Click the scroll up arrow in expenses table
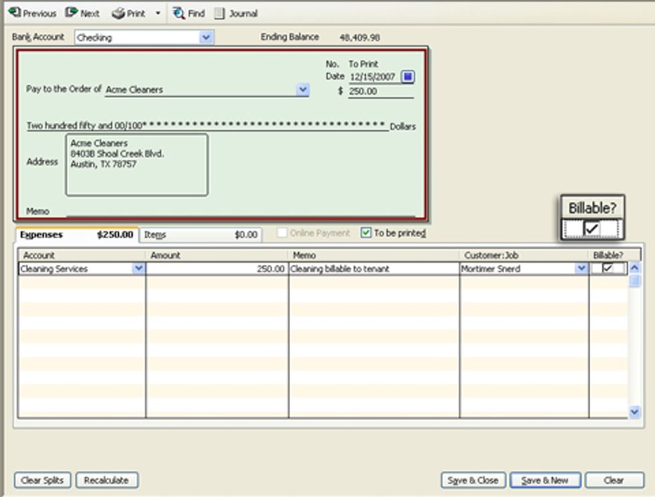Viewport: 655px width, 497px height. tap(634, 268)
